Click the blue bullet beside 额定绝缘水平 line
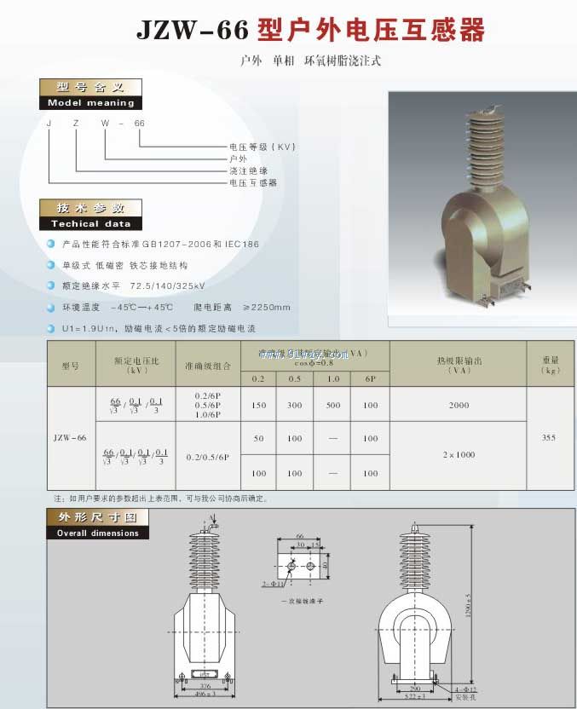 pos(51,285)
